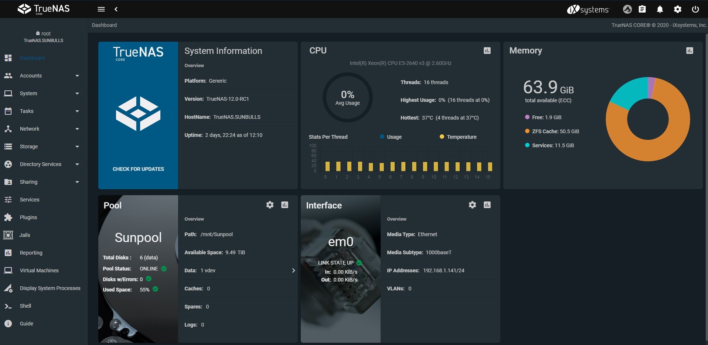Expand the Storage menu arrow

click(77, 146)
